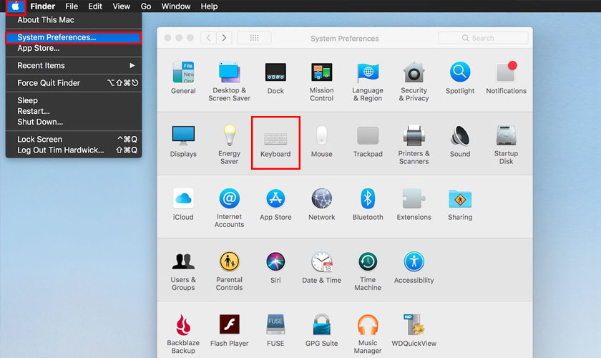Open the WDQuickView pane
The height and width of the screenshot is (358, 601).
(x=414, y=330)
